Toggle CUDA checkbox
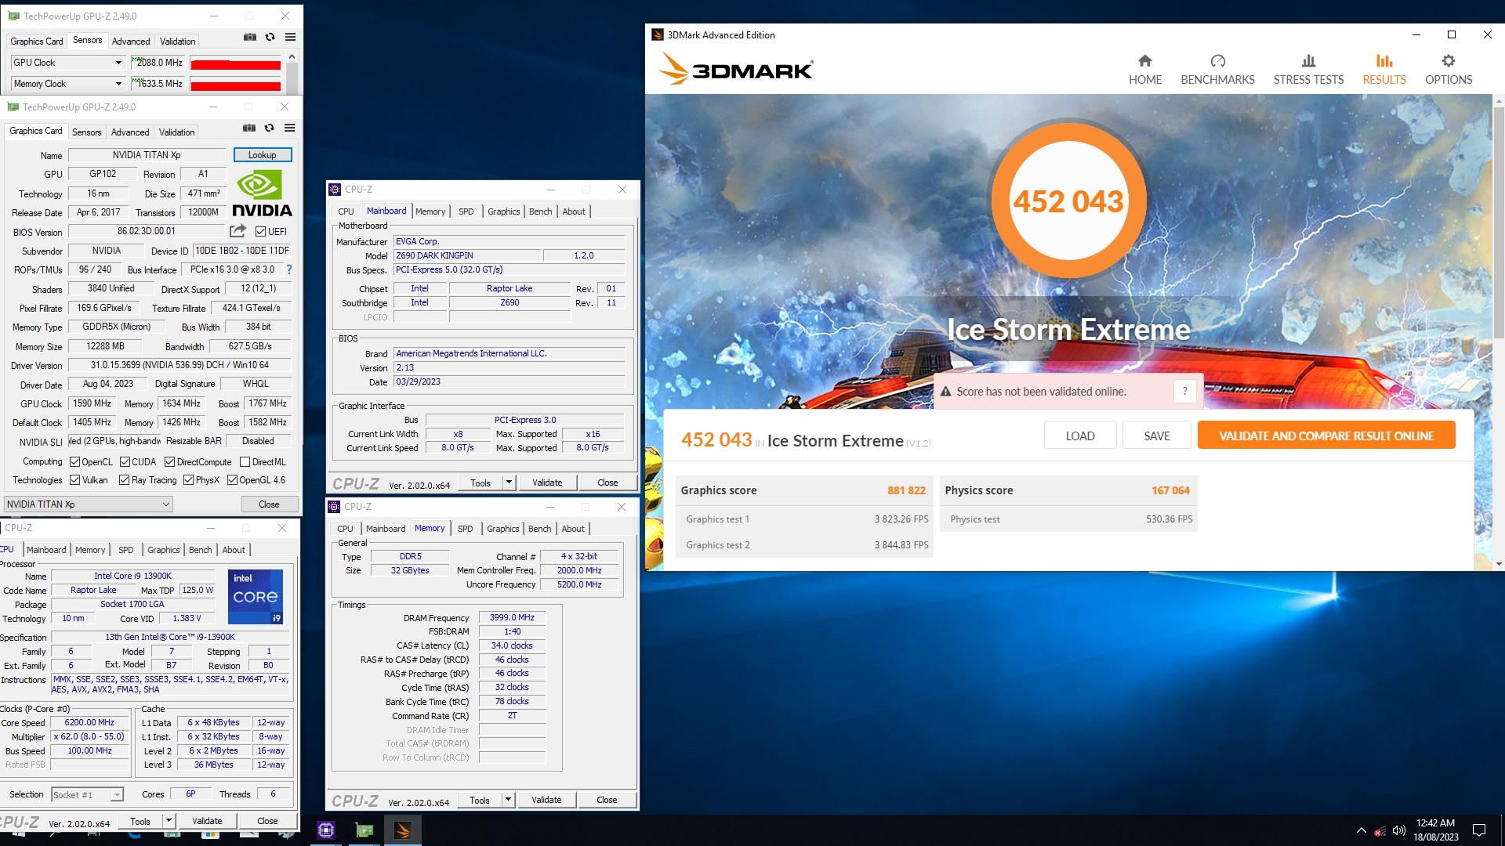1505x846 pixels. click(125, 462)
